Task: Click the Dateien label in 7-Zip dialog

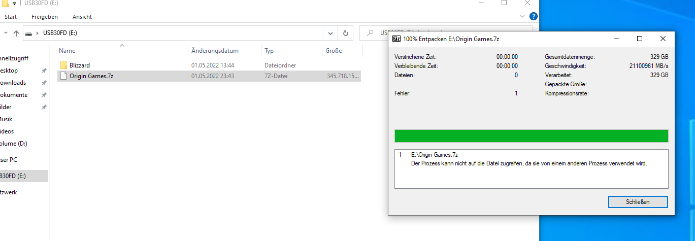Action: pyautogui.click(x=405, y=75)
